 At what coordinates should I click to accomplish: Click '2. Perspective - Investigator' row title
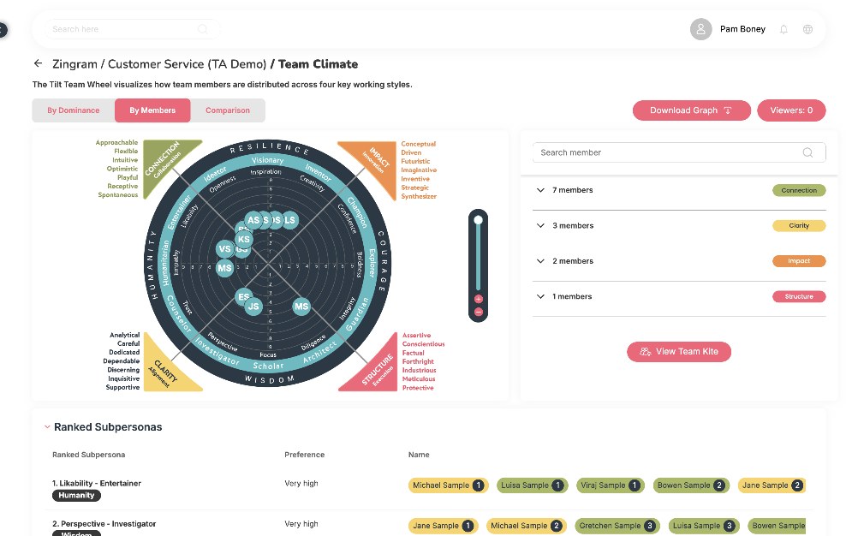point(104,524)
